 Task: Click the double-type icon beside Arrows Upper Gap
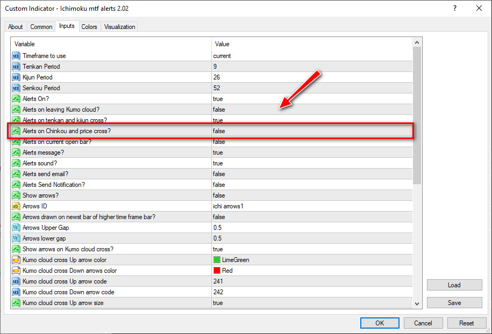pyautogui.click(x=16, y=228)
